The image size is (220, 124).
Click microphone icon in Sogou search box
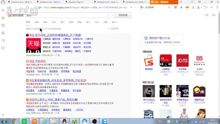pos(109,15)
